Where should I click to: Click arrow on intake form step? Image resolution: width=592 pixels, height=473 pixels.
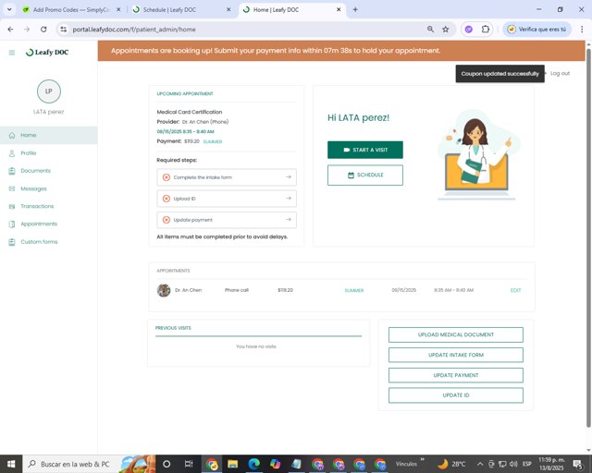(289, 176)
